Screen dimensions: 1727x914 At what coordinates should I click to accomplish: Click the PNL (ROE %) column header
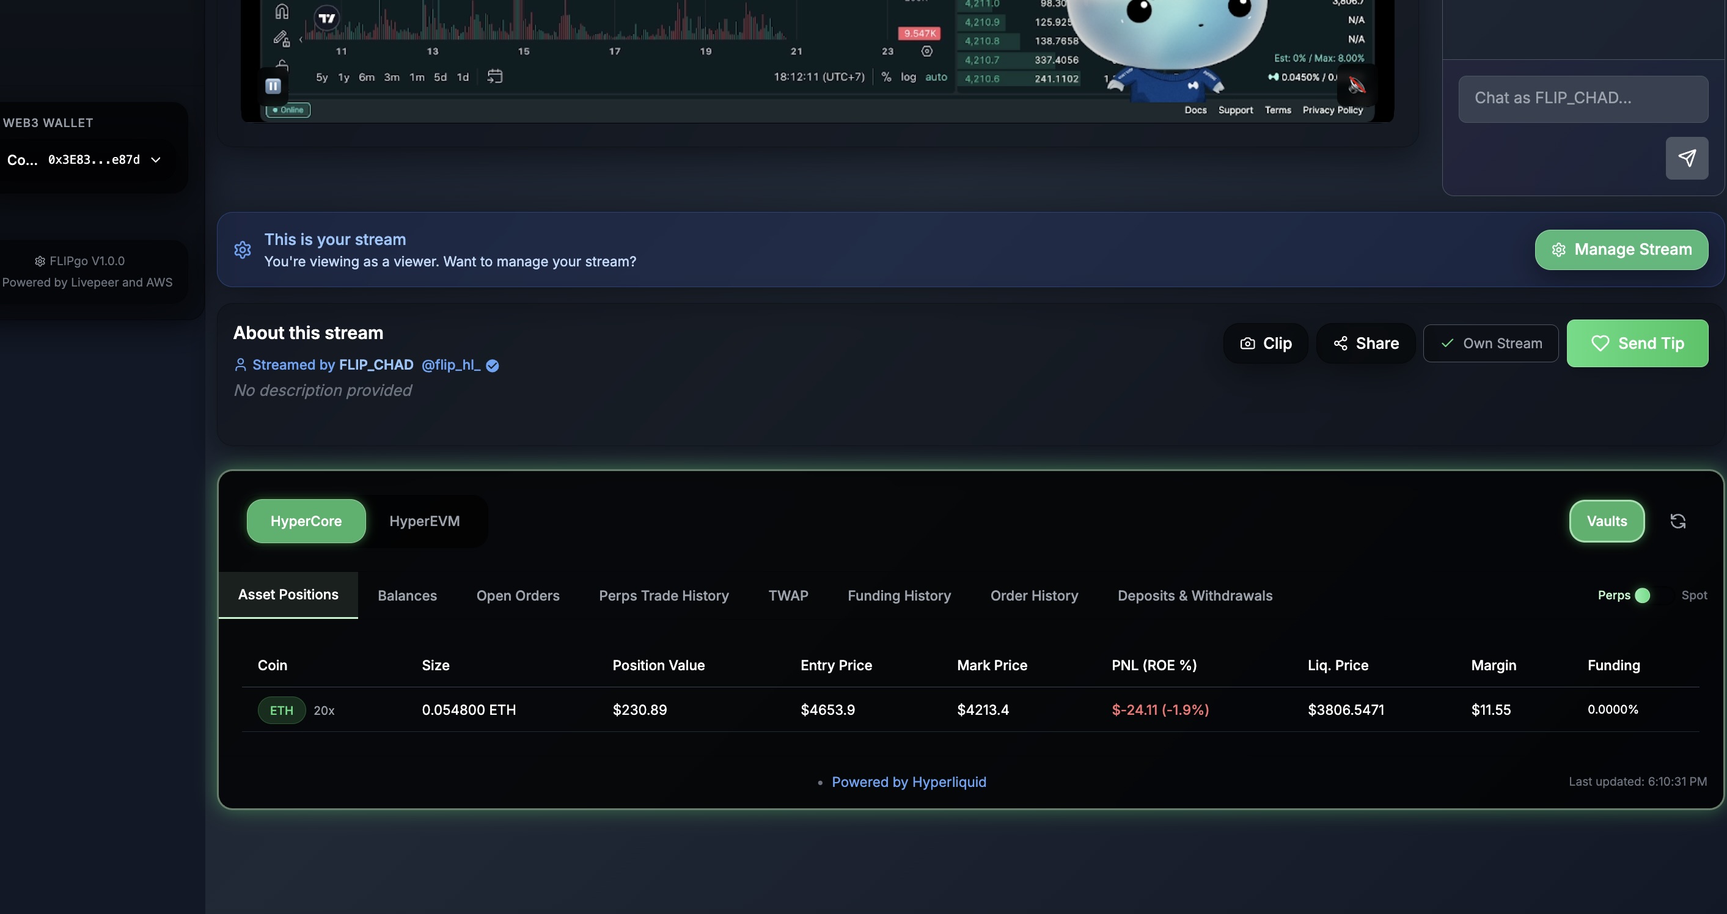tap(1154, 665)
